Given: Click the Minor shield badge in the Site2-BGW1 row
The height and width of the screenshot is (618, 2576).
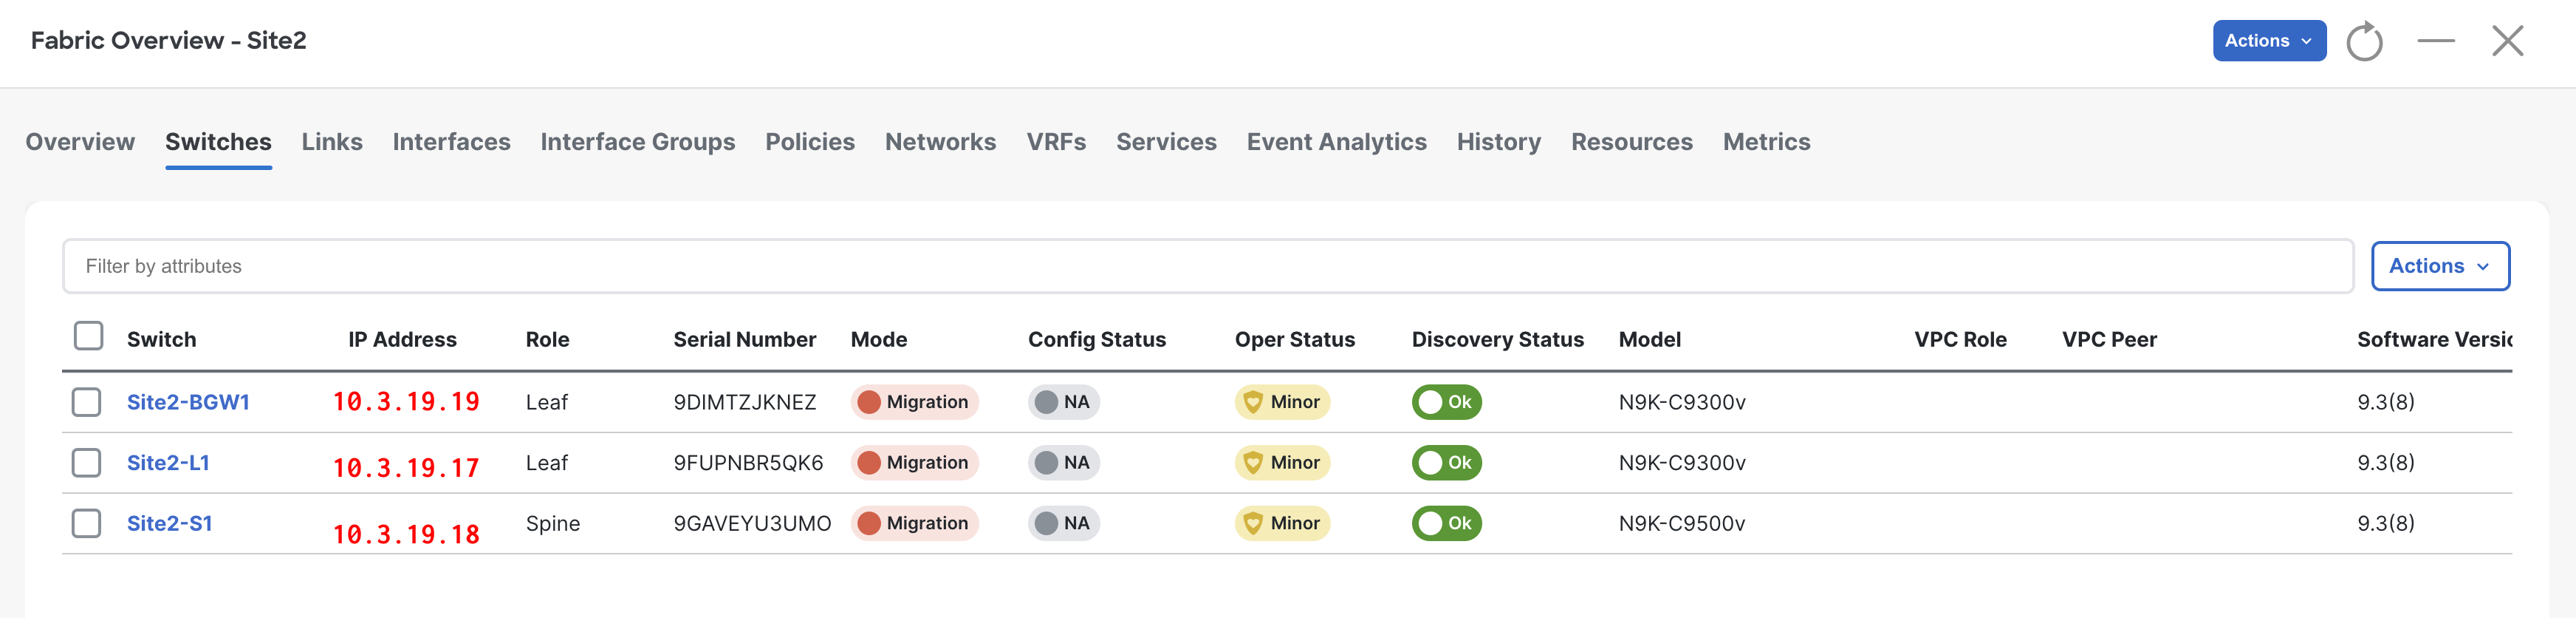Looking at the screenshot, I should click(x=1282, y=401).
